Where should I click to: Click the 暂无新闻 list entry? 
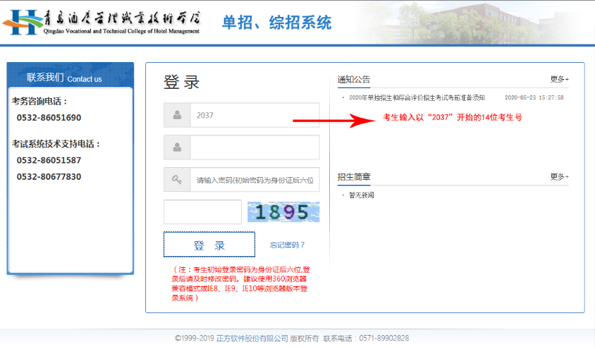(x=361, y=195)
